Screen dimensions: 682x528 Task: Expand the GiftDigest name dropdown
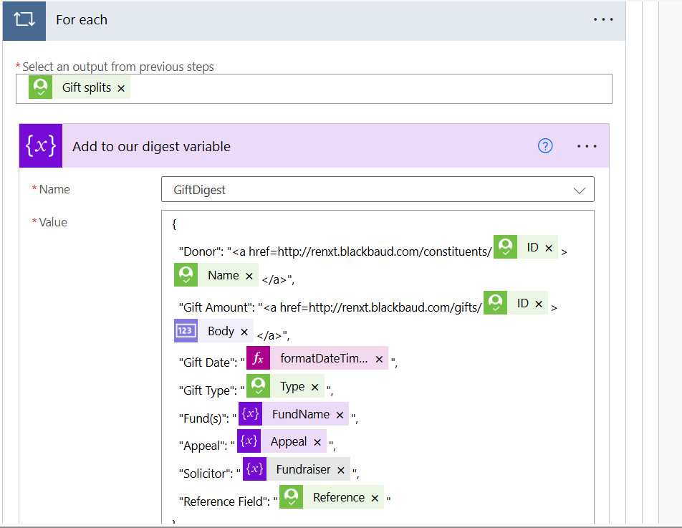click(579, 190)
